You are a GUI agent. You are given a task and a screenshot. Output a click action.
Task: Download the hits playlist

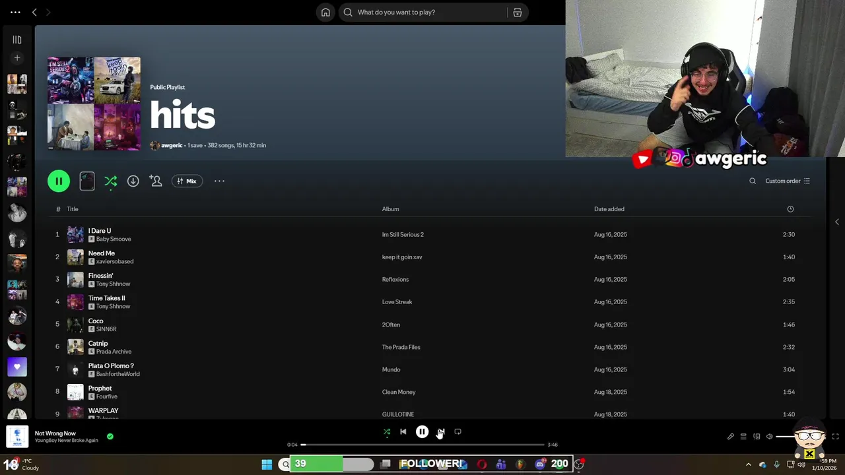click(x=133, y=181)
